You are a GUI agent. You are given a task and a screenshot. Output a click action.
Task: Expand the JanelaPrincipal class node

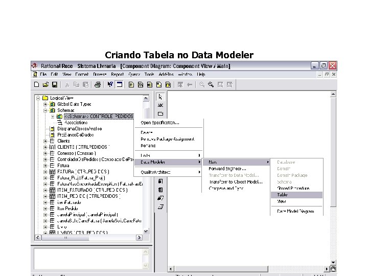click(45, 215)
